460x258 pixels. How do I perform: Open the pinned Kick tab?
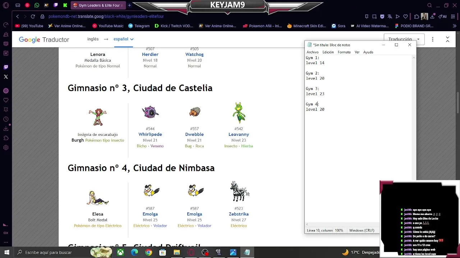point(65,5)
